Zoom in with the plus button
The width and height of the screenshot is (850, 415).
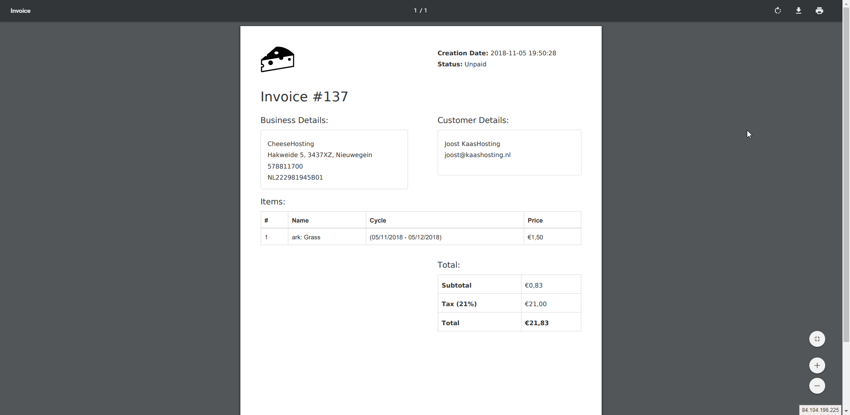[x=817, y=365]
